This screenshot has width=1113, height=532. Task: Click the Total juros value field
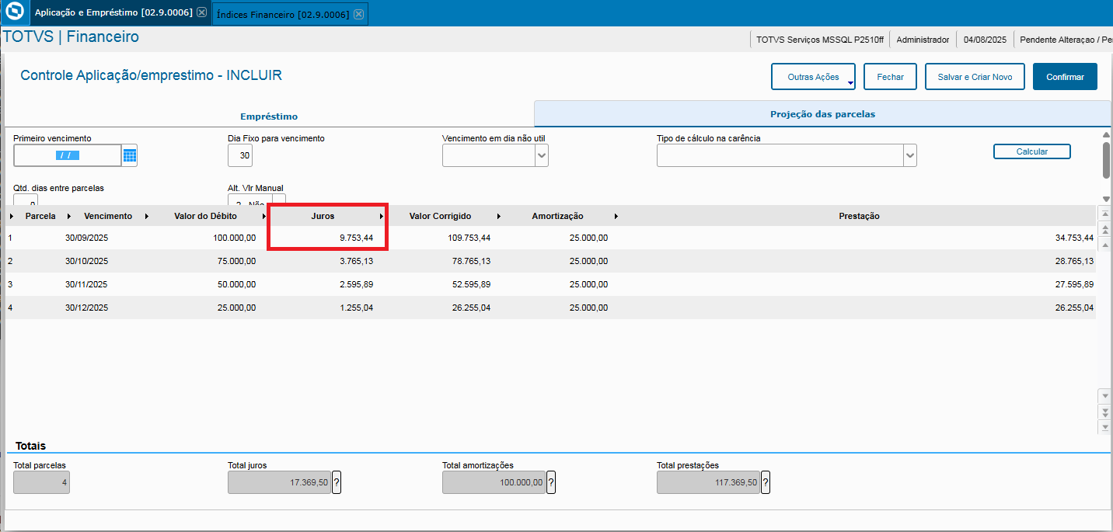click(280, 482)
